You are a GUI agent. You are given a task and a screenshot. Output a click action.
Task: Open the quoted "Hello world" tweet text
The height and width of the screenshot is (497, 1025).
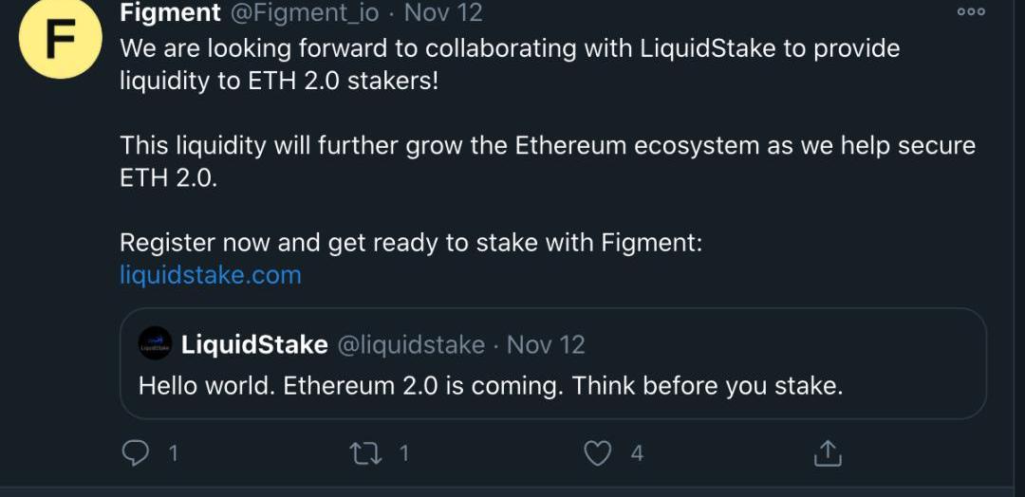pyautogui.click(x=490, y=386)
